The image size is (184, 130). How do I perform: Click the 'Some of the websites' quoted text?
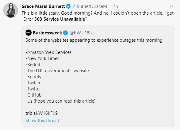[x=95, y=40]
